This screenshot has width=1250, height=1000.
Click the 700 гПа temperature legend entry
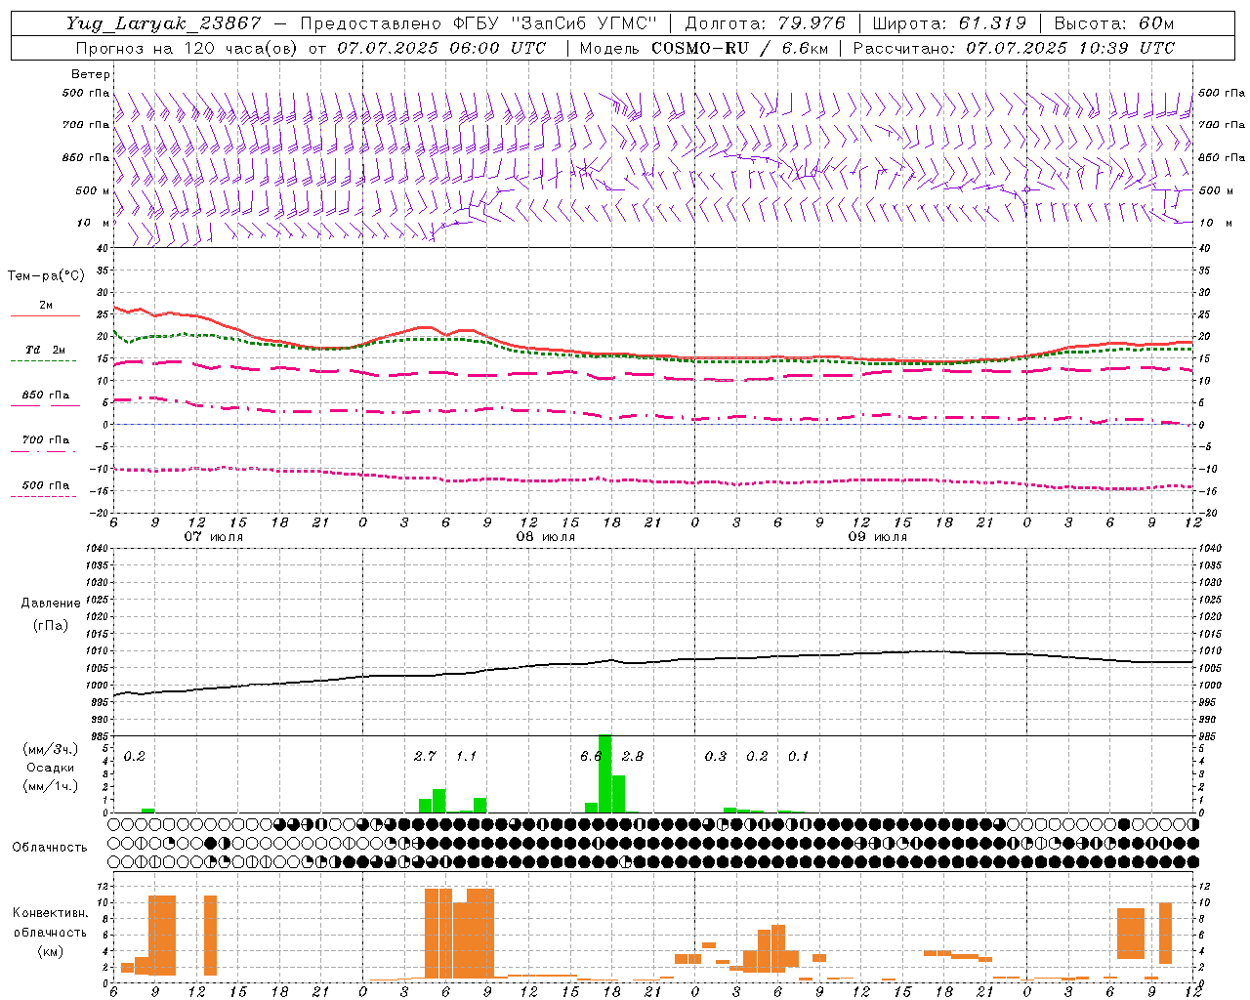[x=45, y=440]
